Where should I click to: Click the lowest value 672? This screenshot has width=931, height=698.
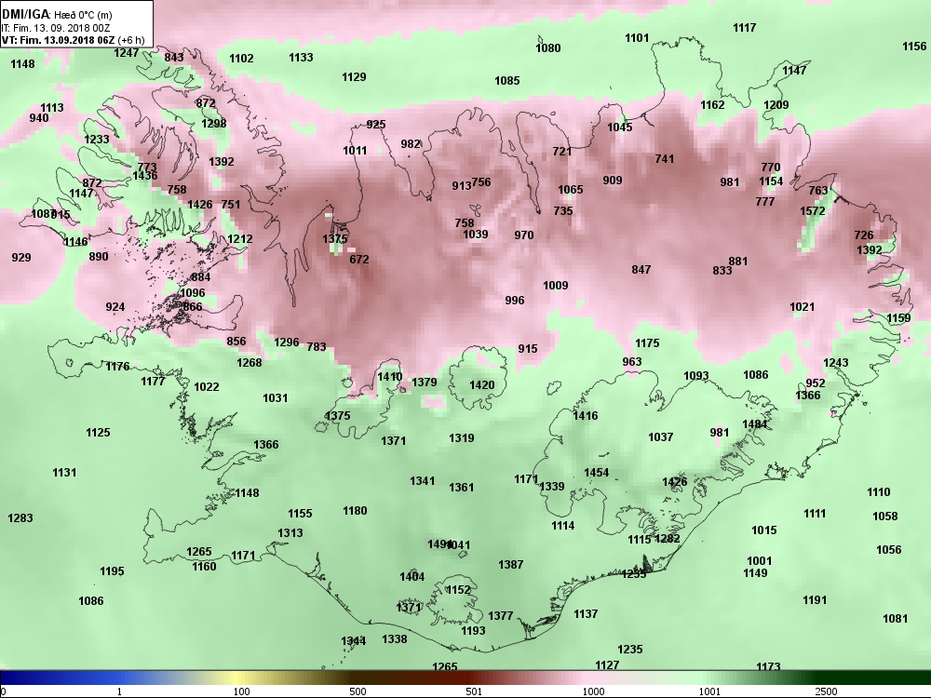point(359,259)
